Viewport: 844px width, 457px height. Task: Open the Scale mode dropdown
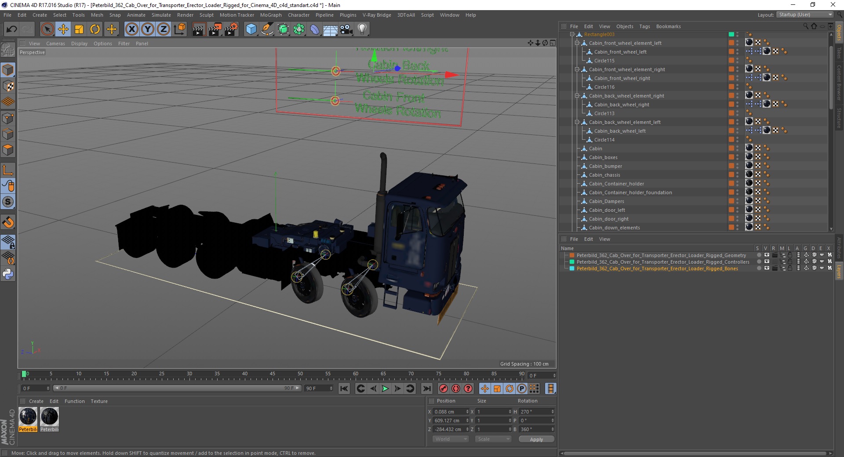tap(493, 439)
